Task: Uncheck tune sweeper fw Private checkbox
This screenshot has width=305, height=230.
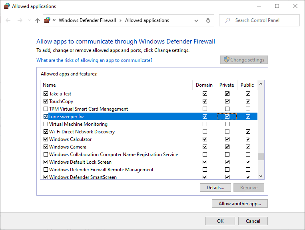Action: coord(227,116)
